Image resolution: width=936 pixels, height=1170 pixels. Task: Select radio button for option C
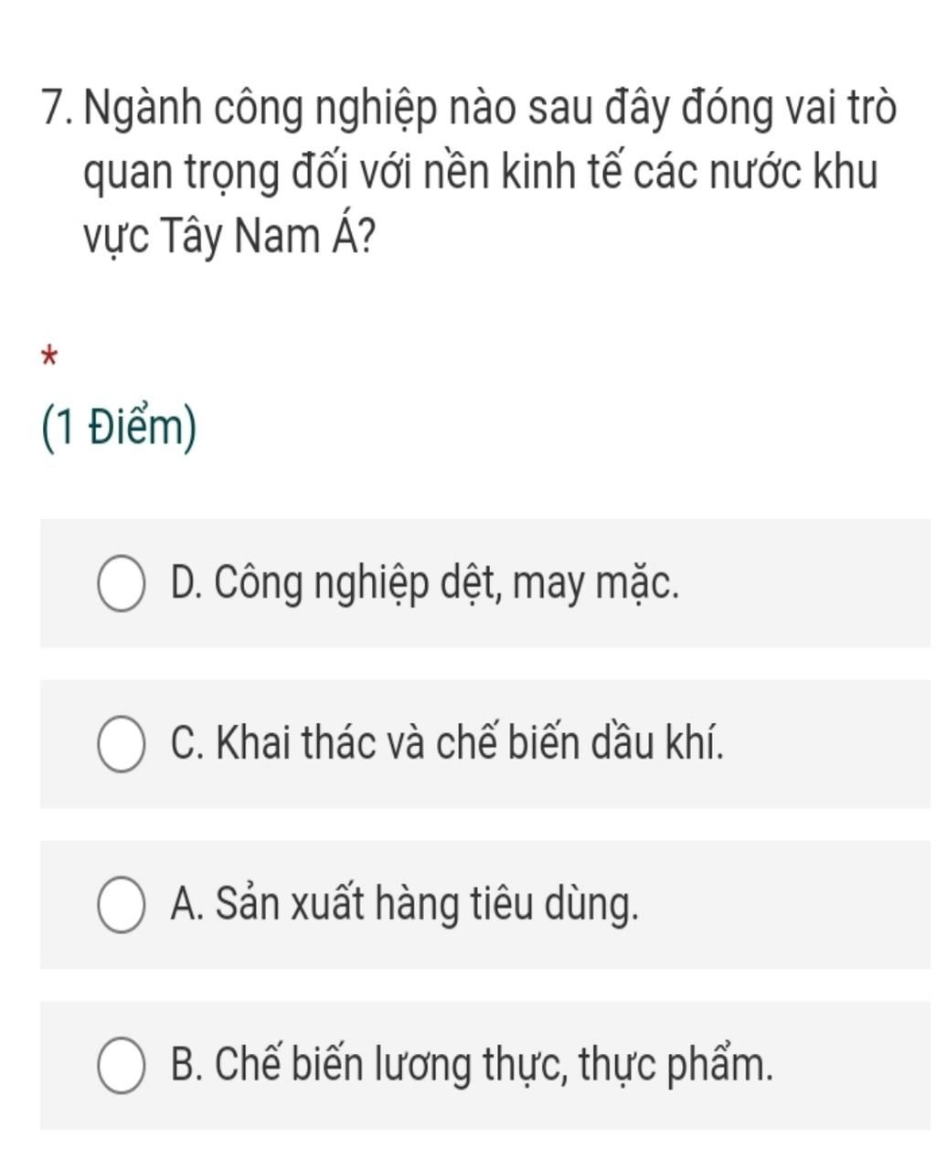click(x=121, y=746)
